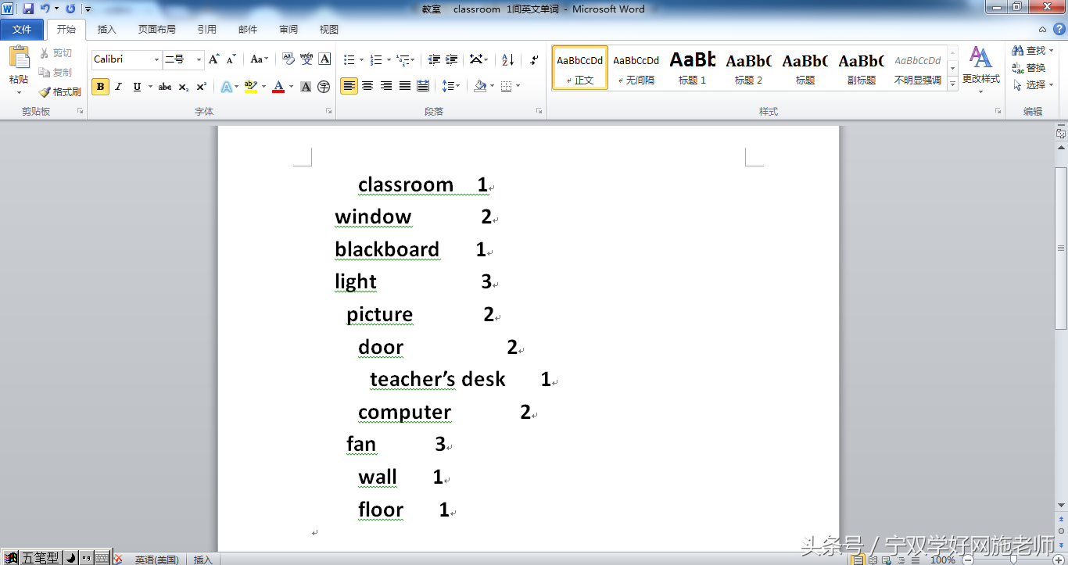1068x565 pixels.
Task: Click the Text Effects glowing A icon
Action: (226, 87)
